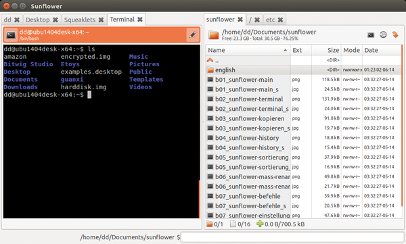Click the terminal vertical scrollbar
The width and height of the screenshot is (406, 244).
200,199
